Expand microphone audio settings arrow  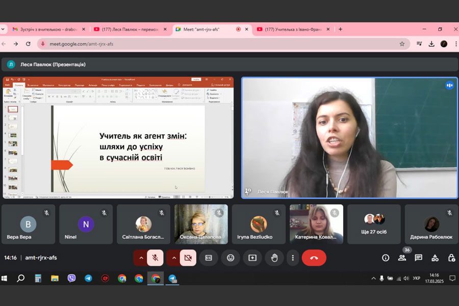coord(141,258)
